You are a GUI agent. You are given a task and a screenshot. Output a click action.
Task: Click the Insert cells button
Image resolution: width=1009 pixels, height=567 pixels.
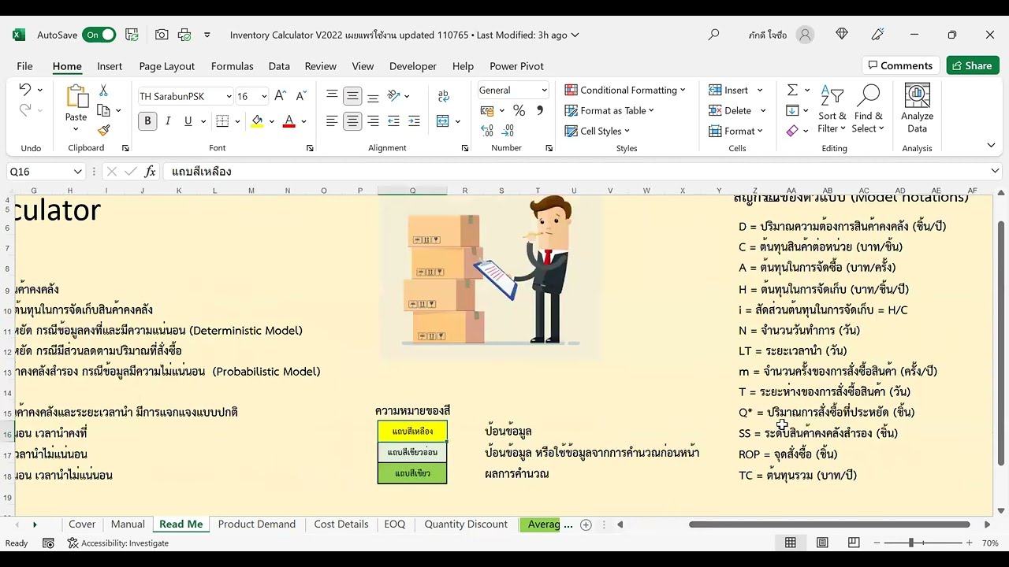pyautogui.click(x=728, y=90)
